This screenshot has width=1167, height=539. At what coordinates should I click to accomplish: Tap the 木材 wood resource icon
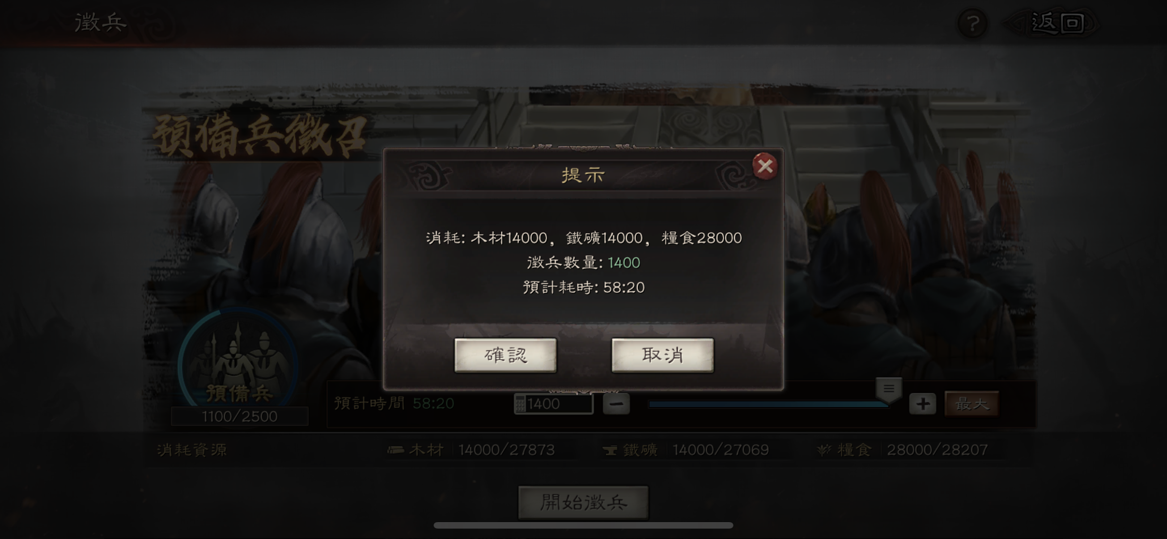[x=395, y=450]
